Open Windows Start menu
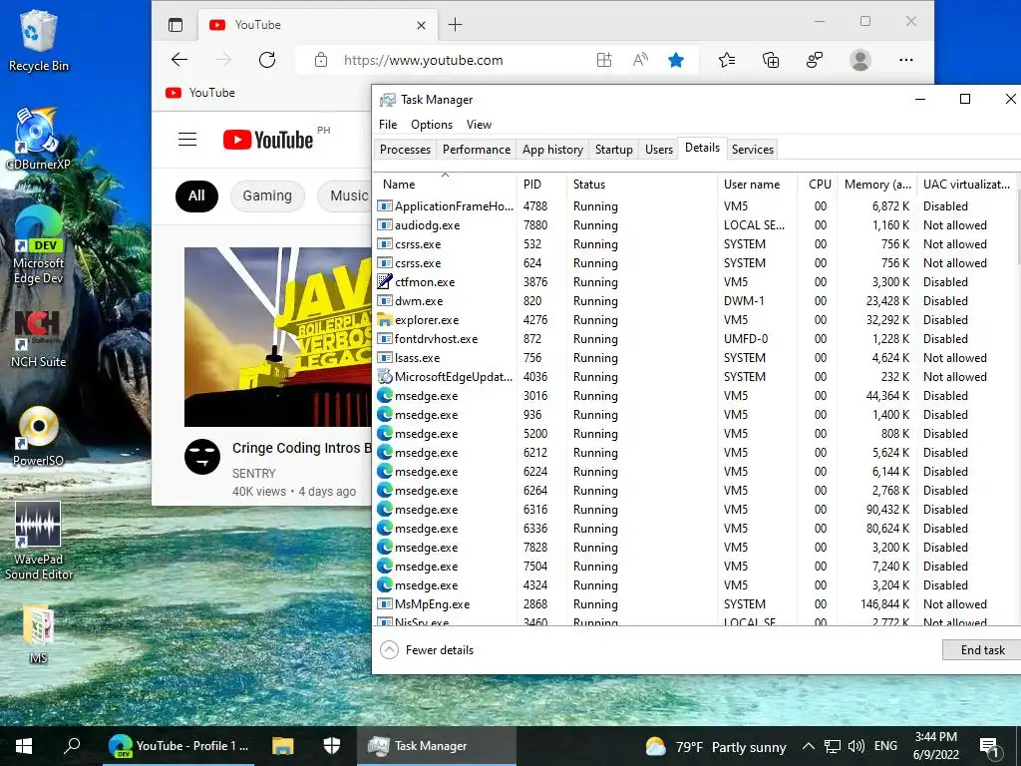Screen dimensions: 1021x766 pos(24,746)
